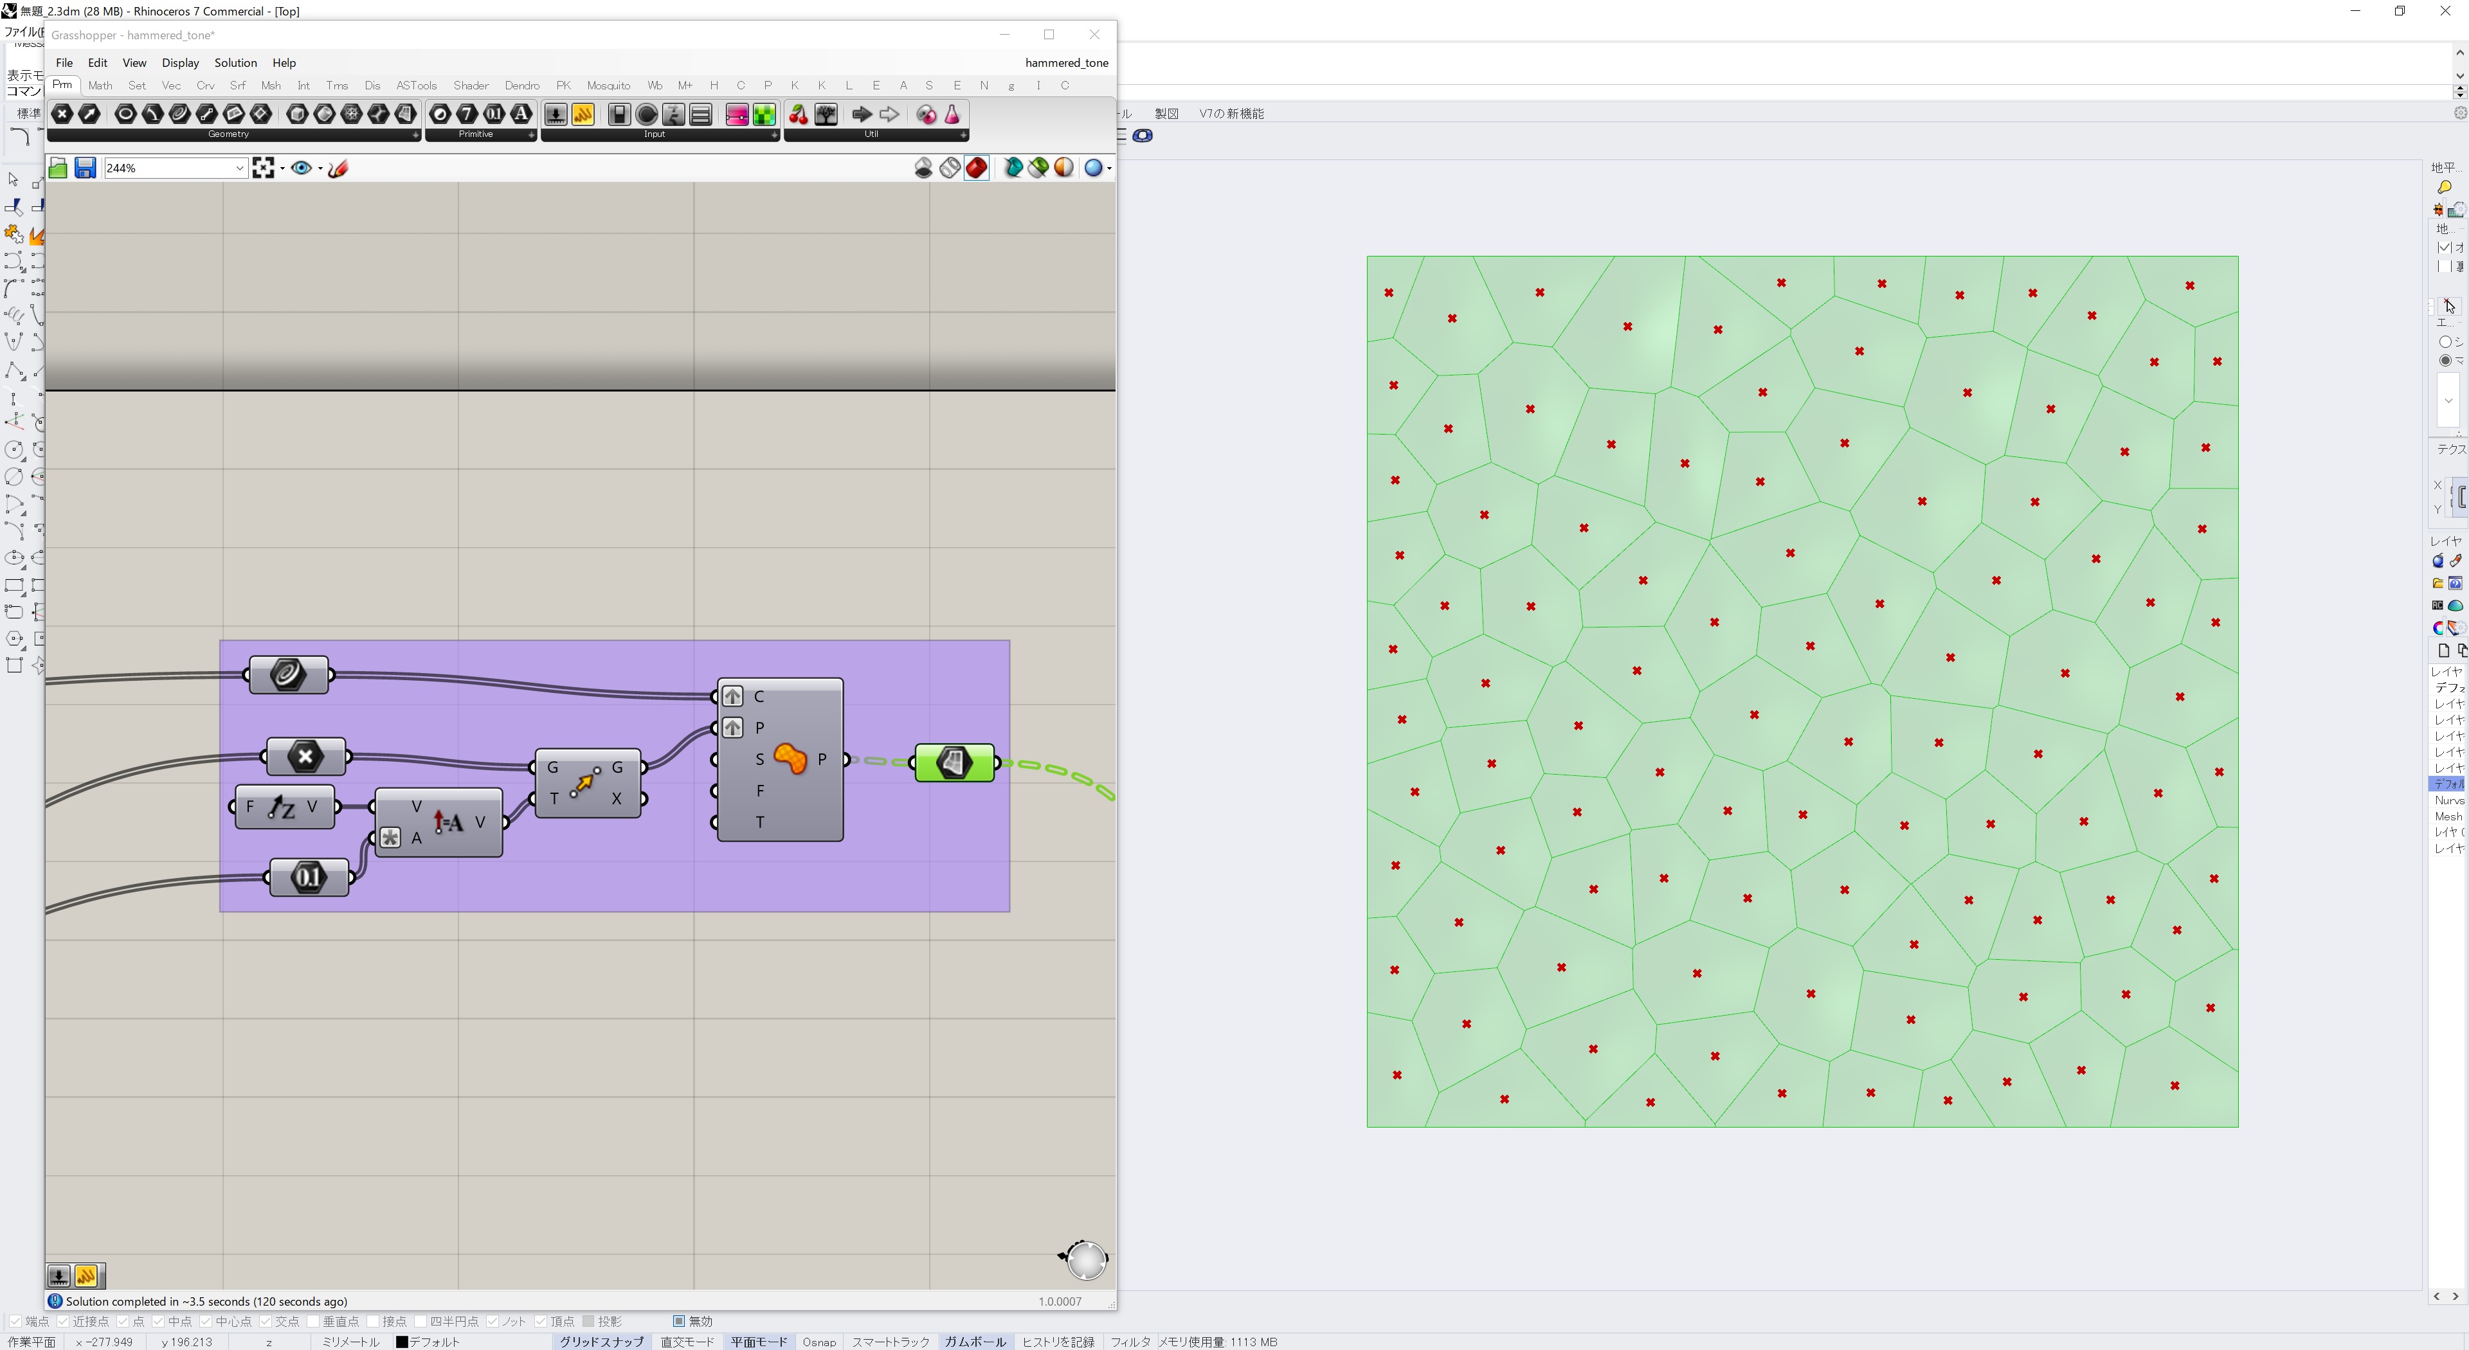Click the V7の新機能 toolbar tab in Rhino
Image resolution: width=2469 pixels, height=1350 pixels.
(x=1232, y=113)
